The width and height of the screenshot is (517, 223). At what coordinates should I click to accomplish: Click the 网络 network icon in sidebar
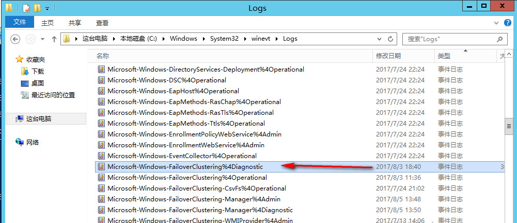coord(20,142)
